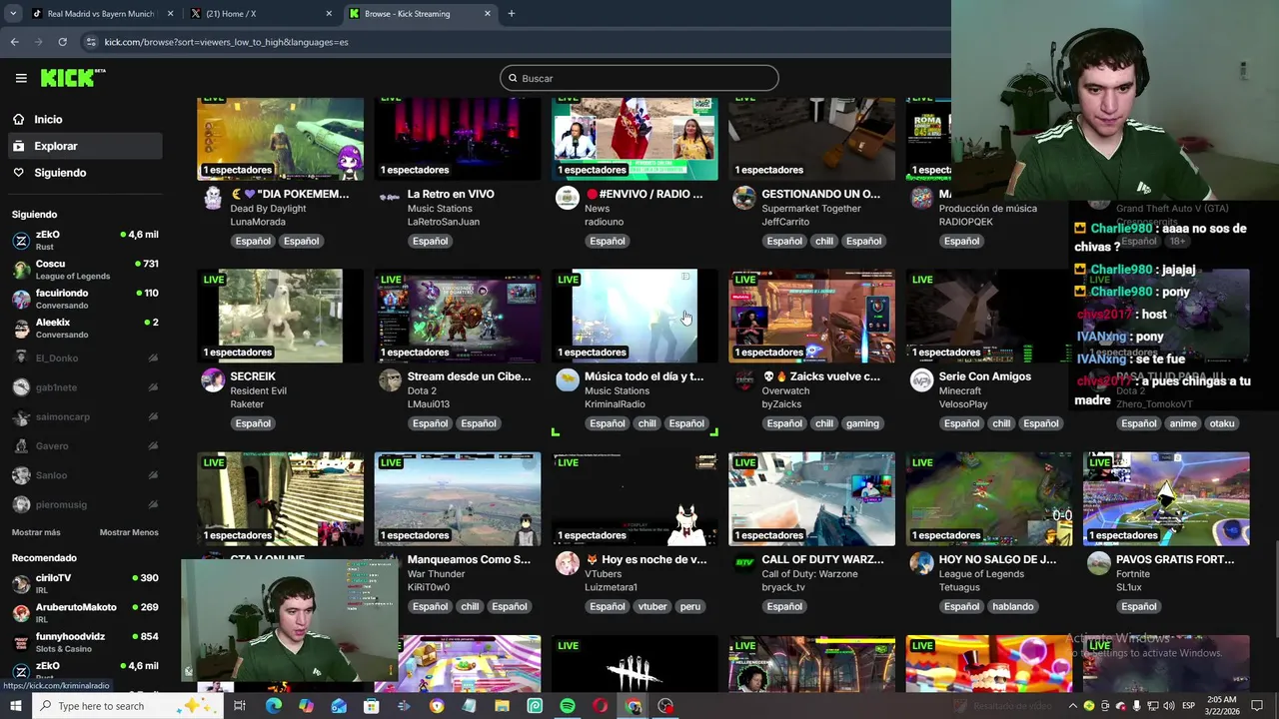The image size is (1279, 719).
Task: Select the hablando tag under Tetuagus
Action: (1013, 606)
